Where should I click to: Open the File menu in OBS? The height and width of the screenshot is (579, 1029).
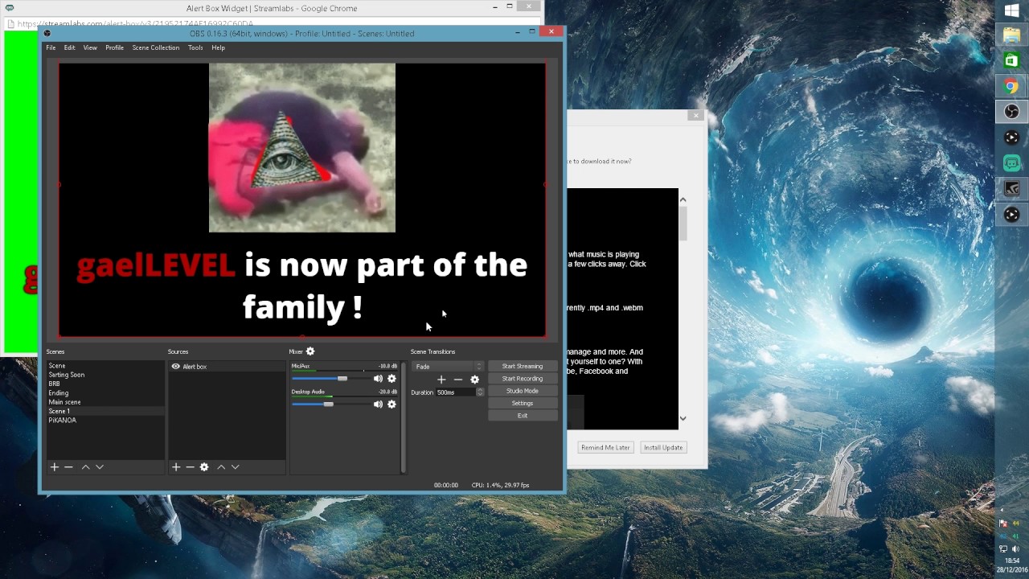(51, 47)
